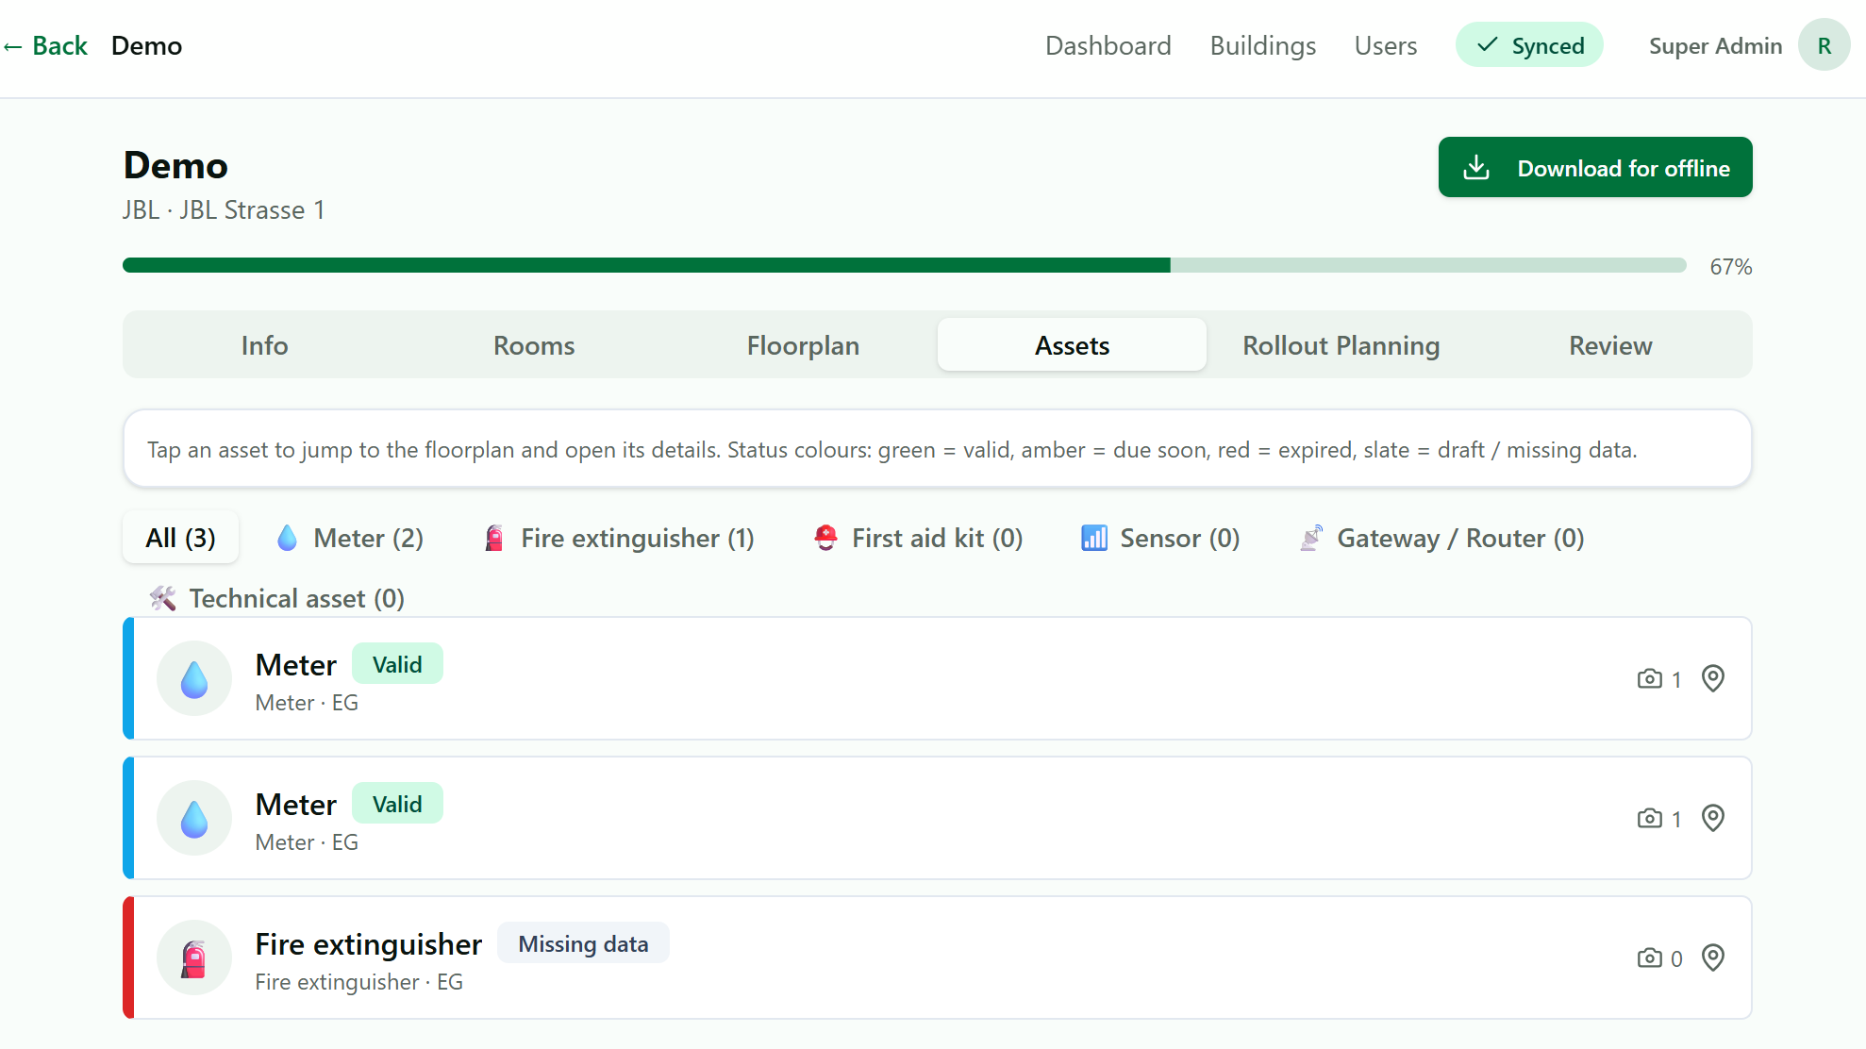Click the first Meter's water drop icon
This screenshot has width=1866, height=1049.
[194, 678]
